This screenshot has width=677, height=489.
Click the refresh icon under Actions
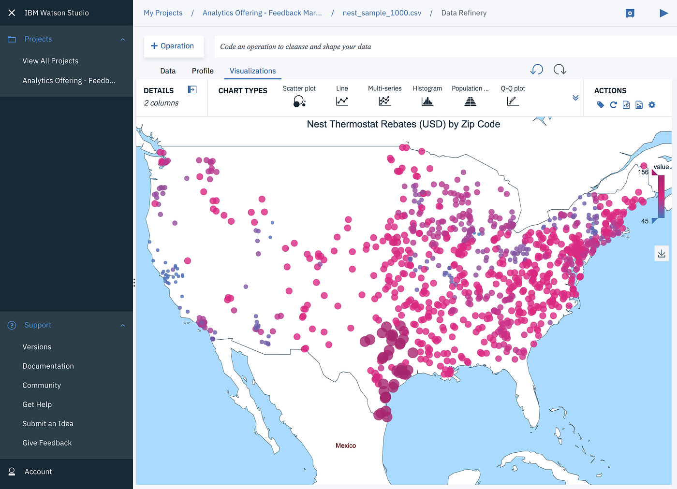(x=613, y=105)
